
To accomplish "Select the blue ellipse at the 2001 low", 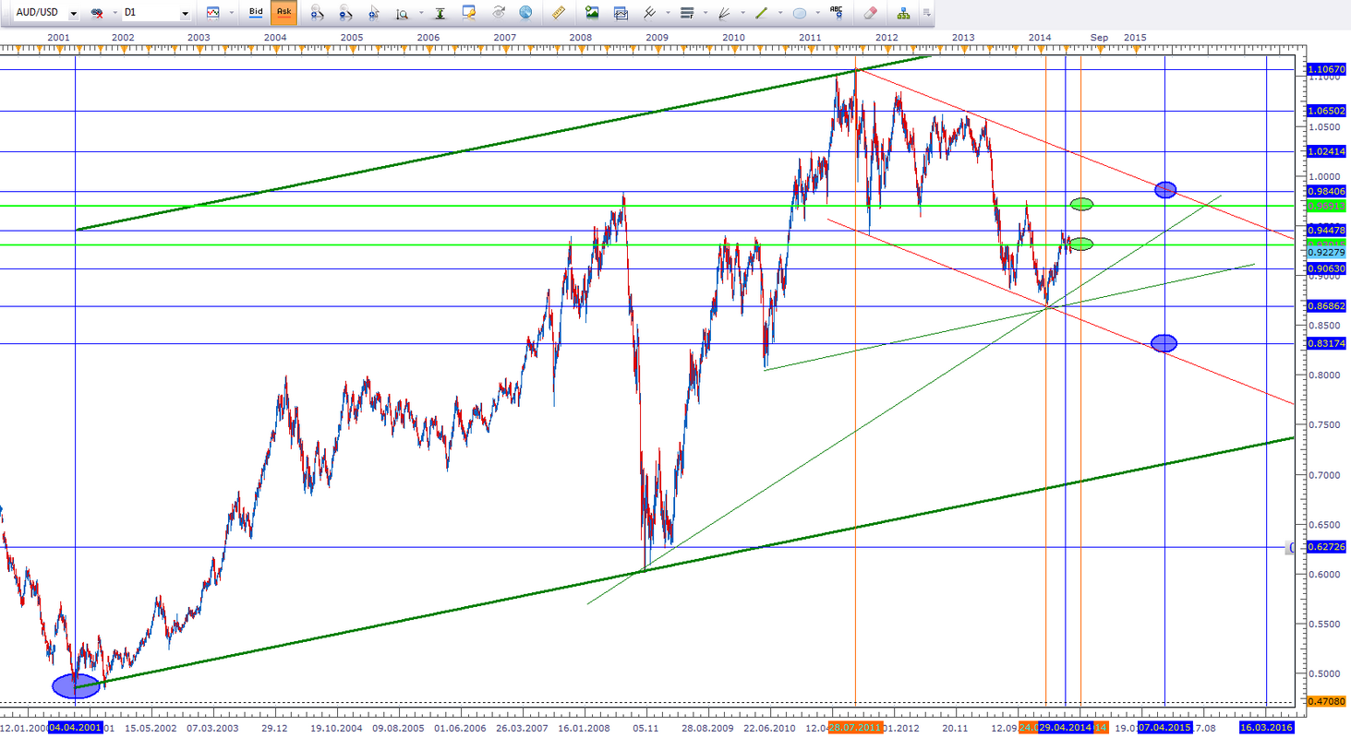I will [76, 685].
